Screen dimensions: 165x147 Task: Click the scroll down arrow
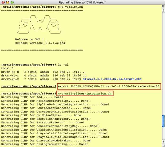pyautogui.click(x=163, y=141)
